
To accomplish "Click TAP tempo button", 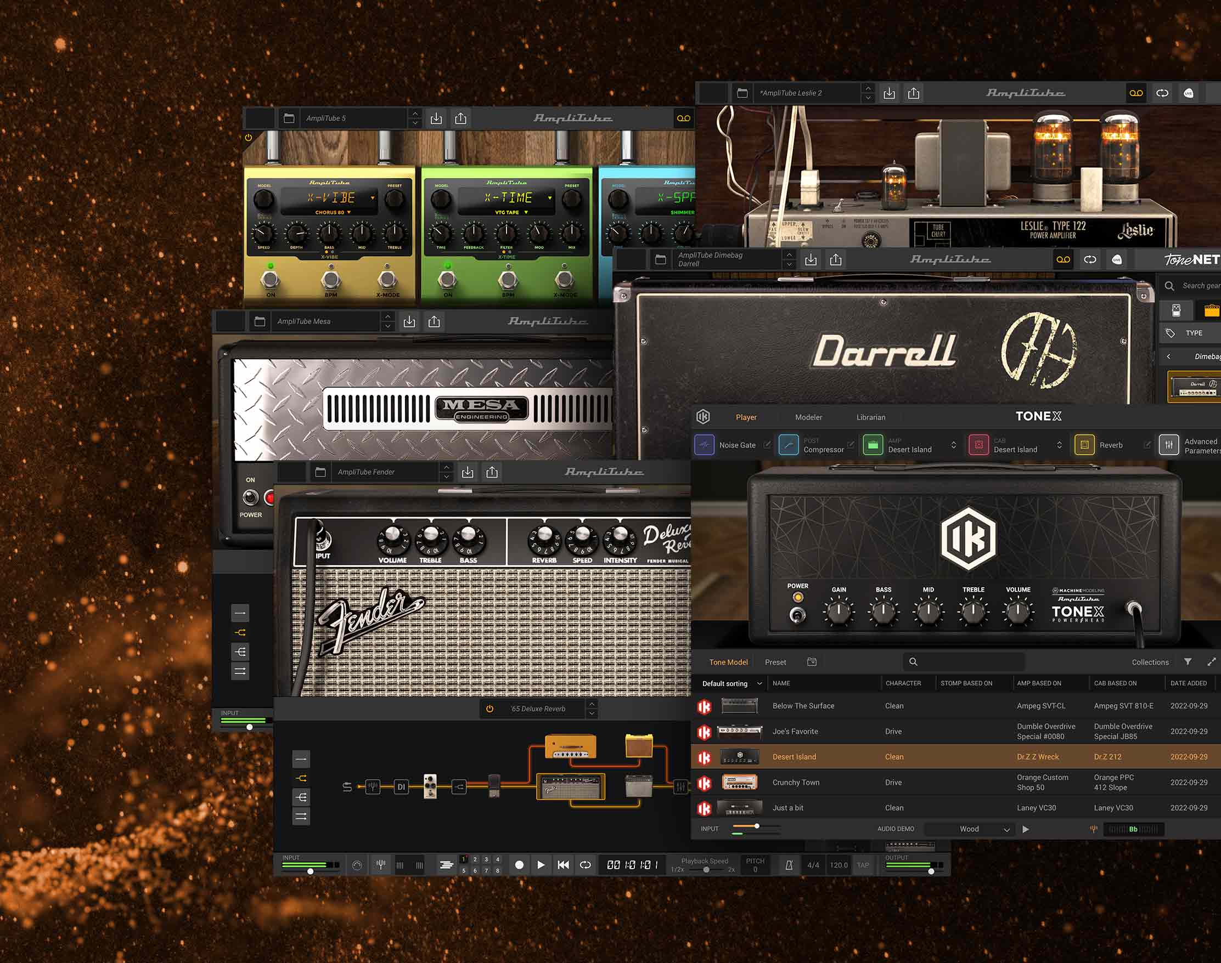I will point(863,865).
